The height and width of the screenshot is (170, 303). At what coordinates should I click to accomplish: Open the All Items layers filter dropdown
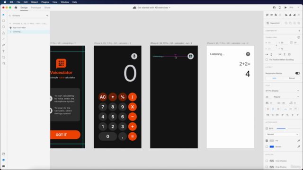pos(47,16)
